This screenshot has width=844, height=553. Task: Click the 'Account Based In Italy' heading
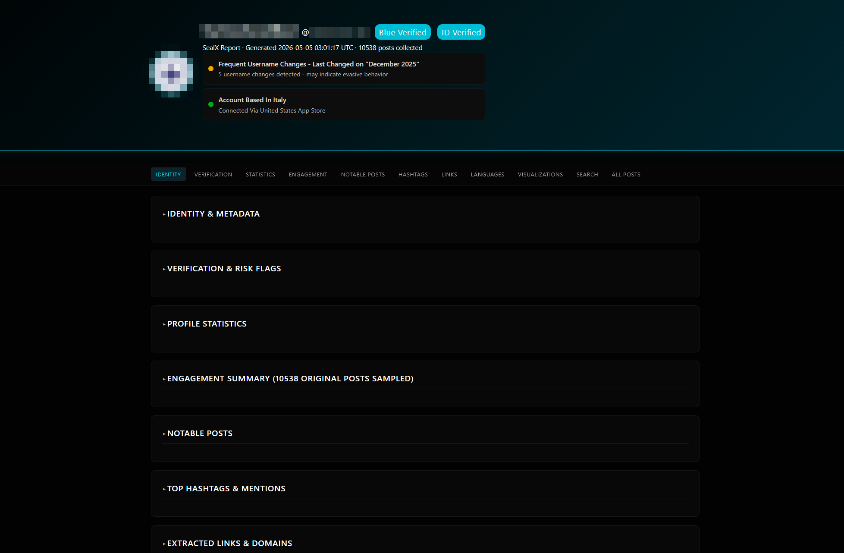click(252, 100)
